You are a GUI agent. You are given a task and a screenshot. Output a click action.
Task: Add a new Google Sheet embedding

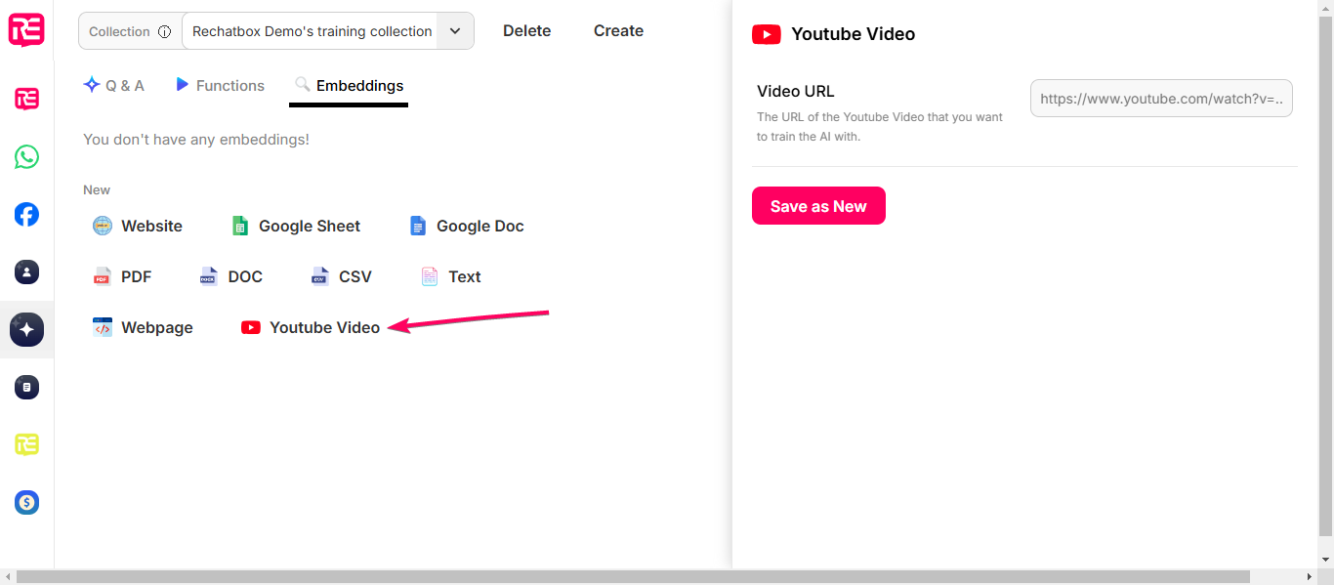tap(296, 226)
